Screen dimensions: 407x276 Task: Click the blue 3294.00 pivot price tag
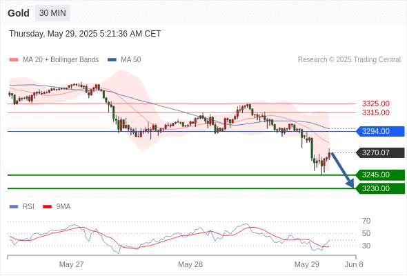click(x=381, y=131)
